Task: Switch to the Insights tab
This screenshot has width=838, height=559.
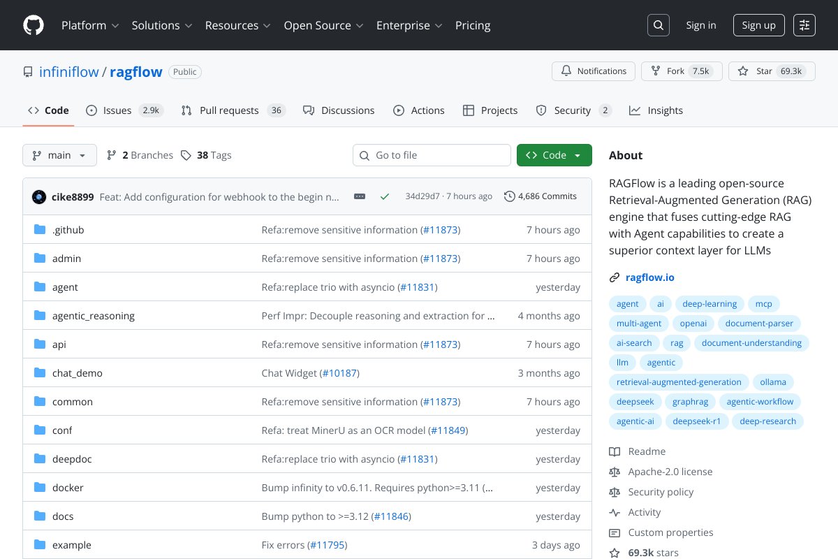Action: [x=656, y=110]
